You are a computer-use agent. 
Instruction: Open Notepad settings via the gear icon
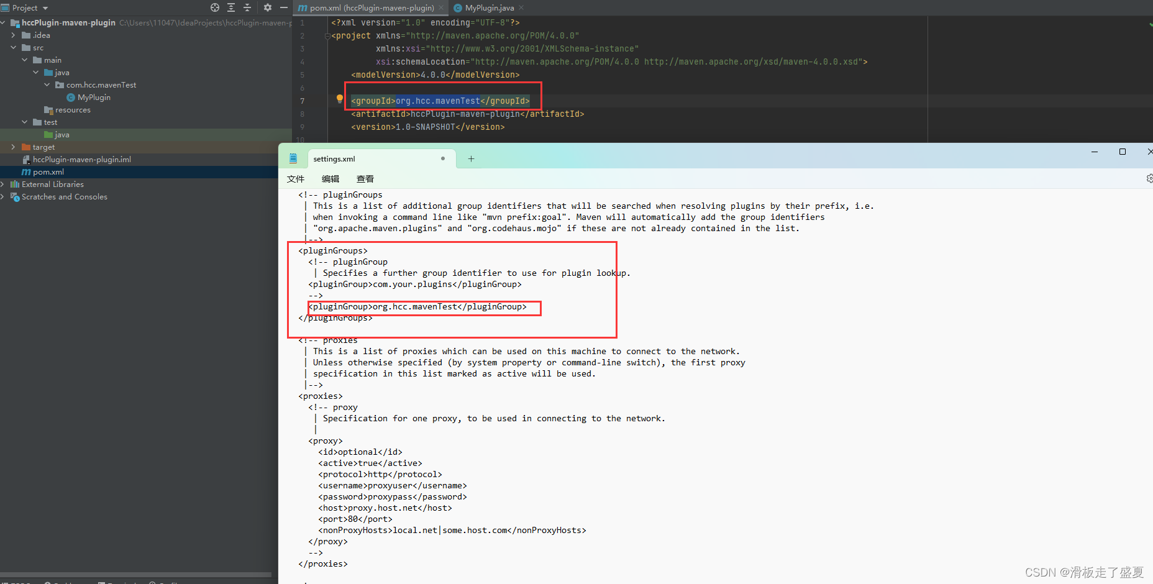pos(1149,178)
